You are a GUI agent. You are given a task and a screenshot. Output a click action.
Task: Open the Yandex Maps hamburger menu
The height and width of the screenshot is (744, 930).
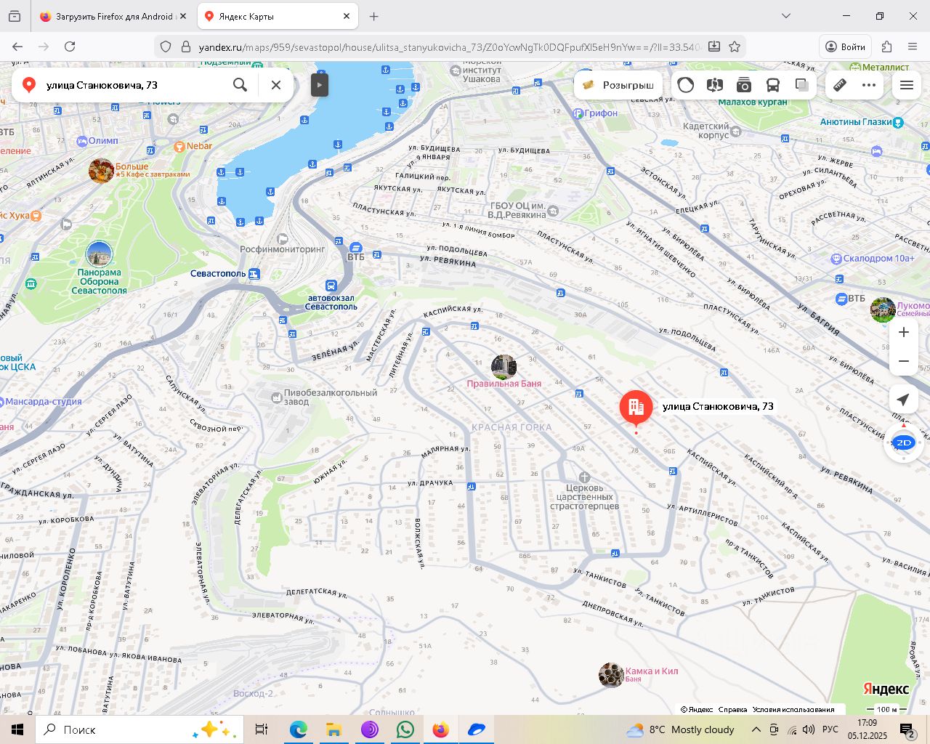[x=907, y=85]
